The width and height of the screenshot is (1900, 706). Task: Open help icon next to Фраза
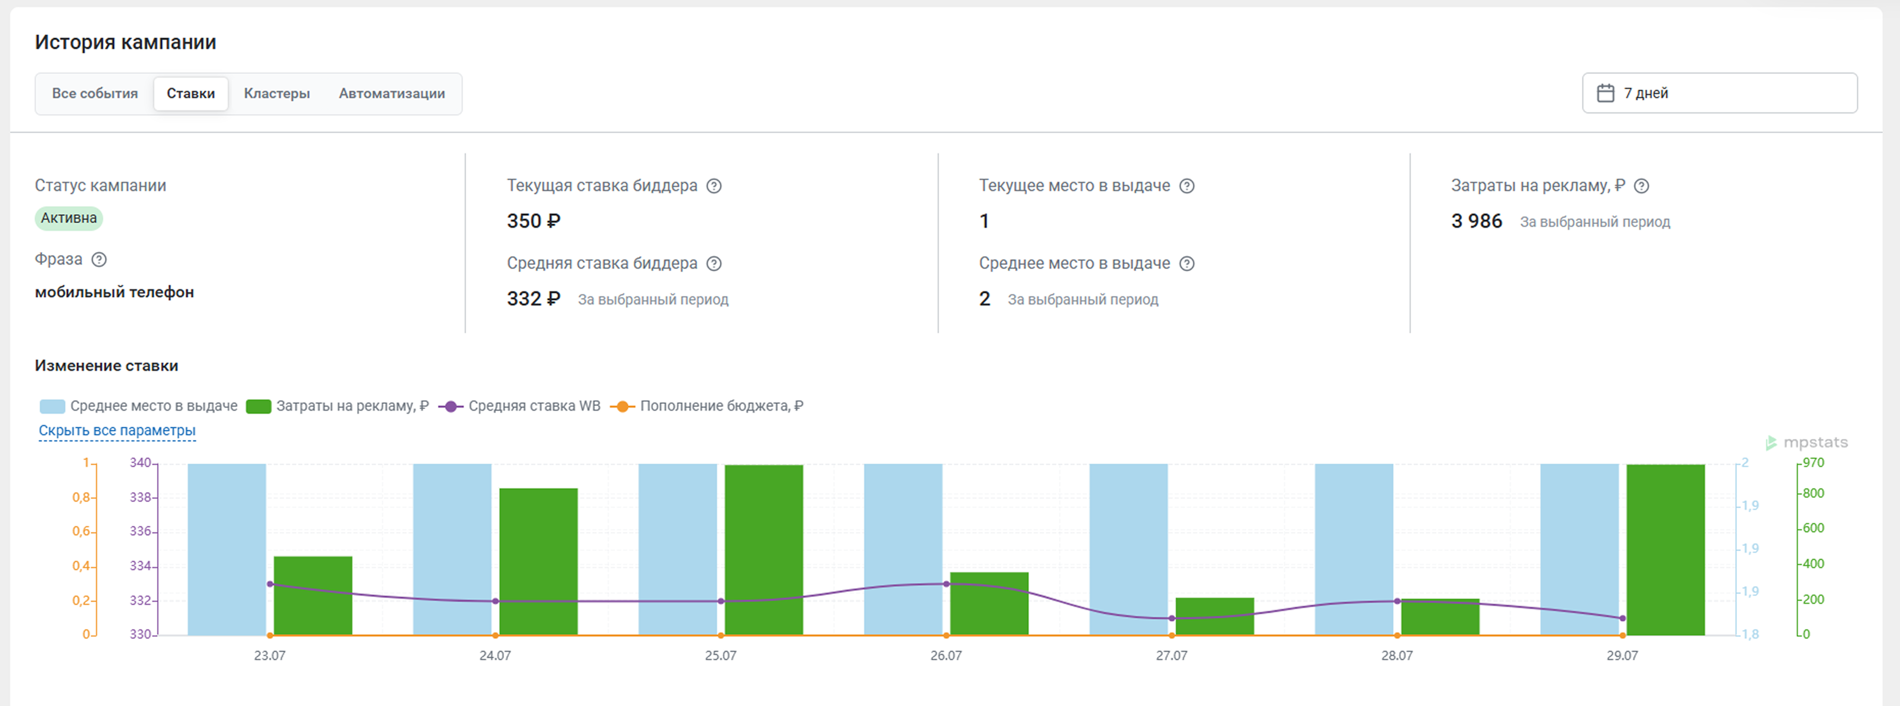(x=99, y=260)
